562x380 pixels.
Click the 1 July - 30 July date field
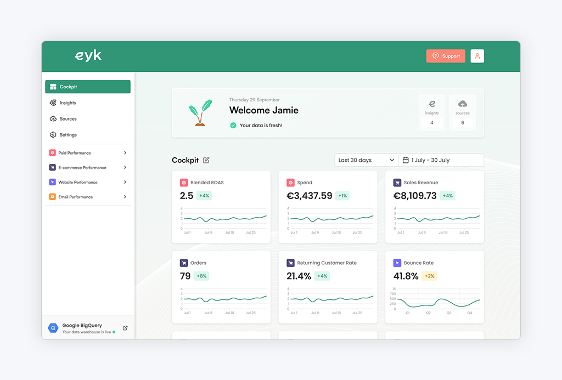(441, 160)
